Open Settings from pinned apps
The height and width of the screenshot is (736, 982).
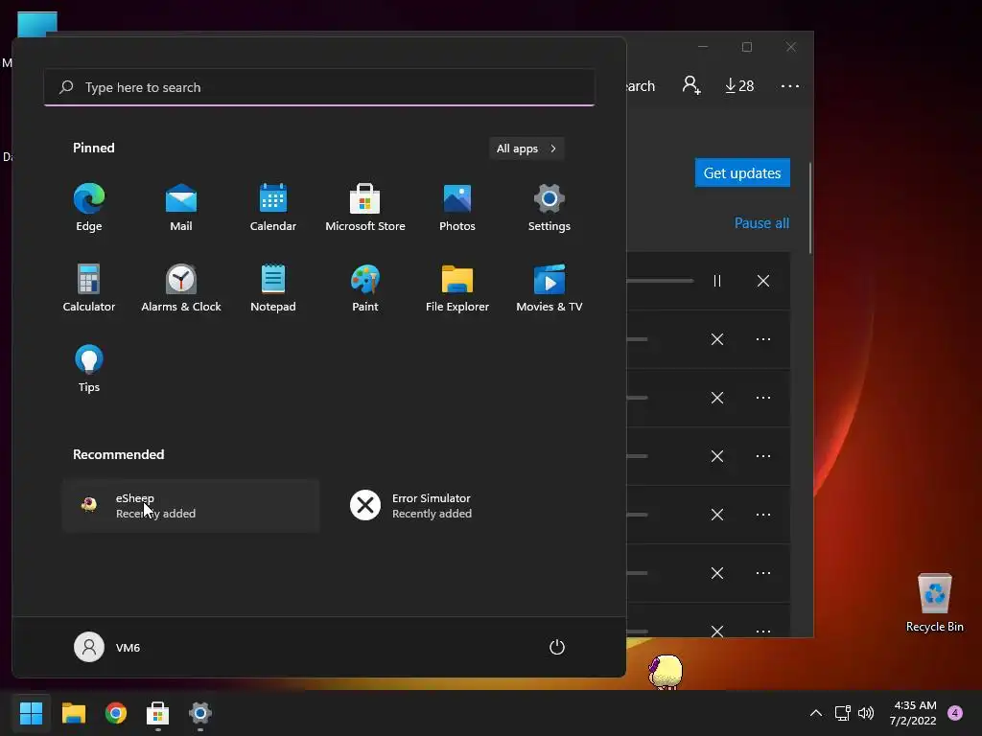tap(549, 207)
